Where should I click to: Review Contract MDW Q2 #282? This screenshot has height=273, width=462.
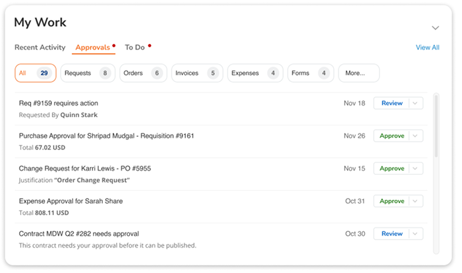point(392,234)
